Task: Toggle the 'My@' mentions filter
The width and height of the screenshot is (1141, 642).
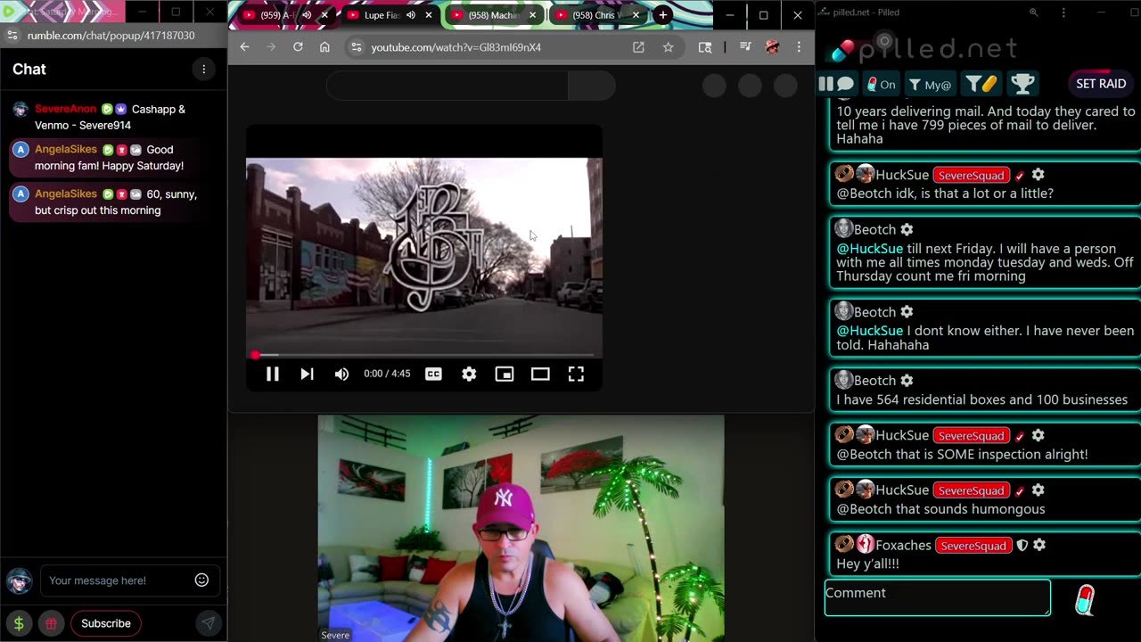Action: coord(930,85)
